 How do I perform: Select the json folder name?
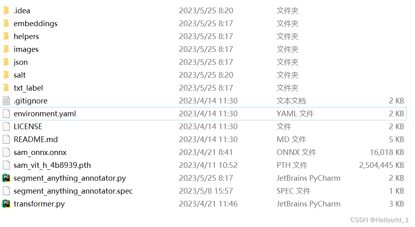21,62
